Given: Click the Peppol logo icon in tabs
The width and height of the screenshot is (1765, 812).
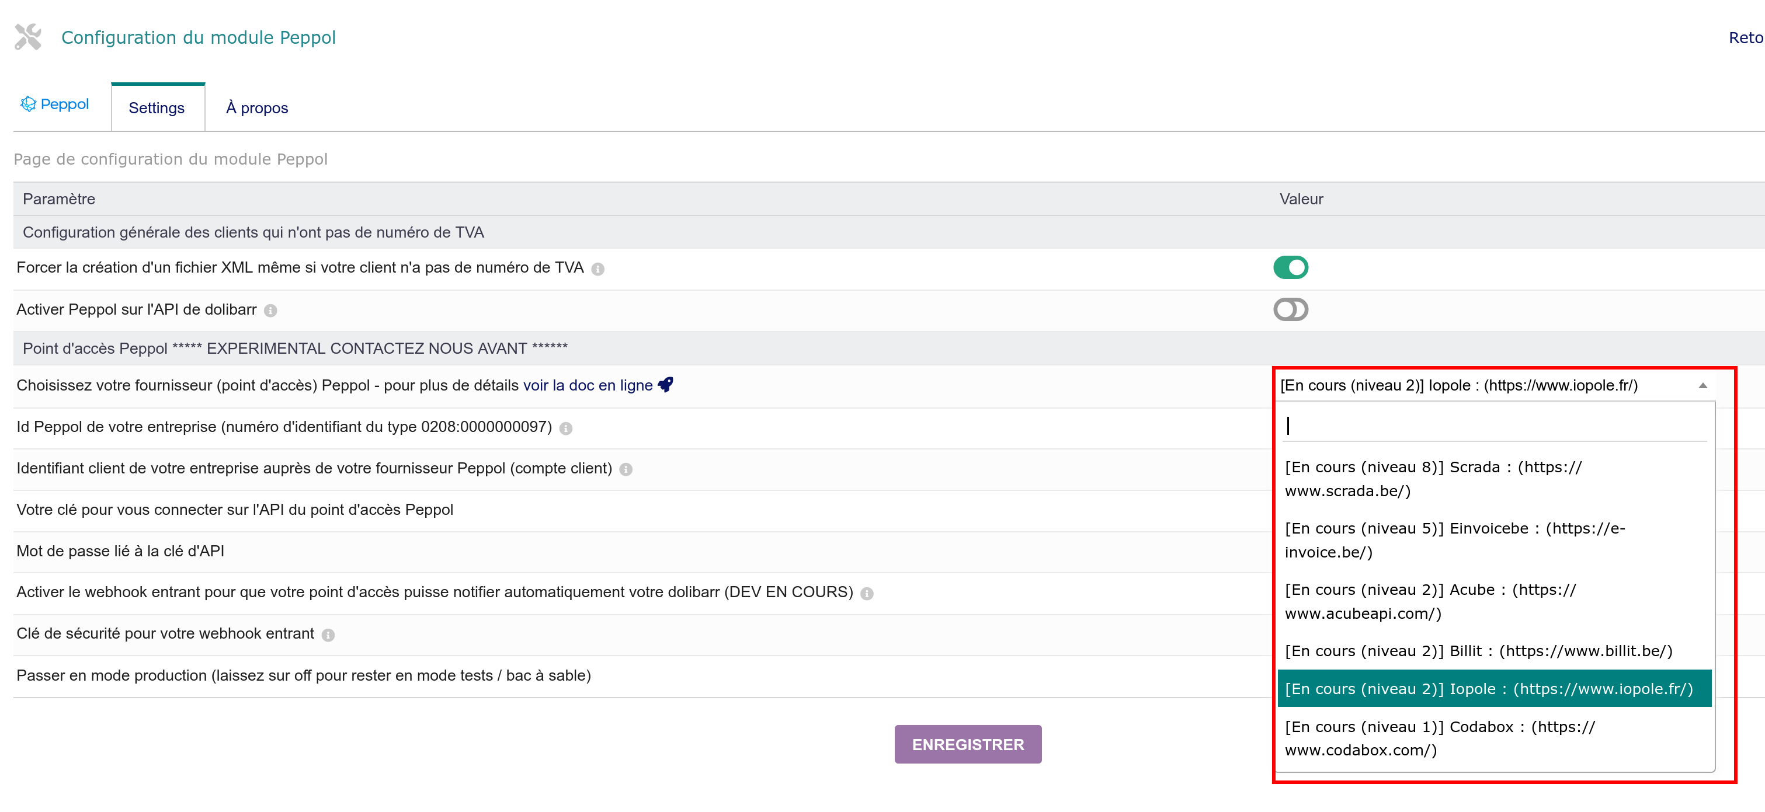Looking at the screenshot, I should [x=28, y=104].
